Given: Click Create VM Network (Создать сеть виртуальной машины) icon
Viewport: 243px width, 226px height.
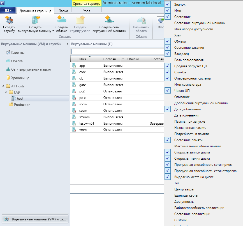Looking at the screenshot, I should (x=109, y=20).
